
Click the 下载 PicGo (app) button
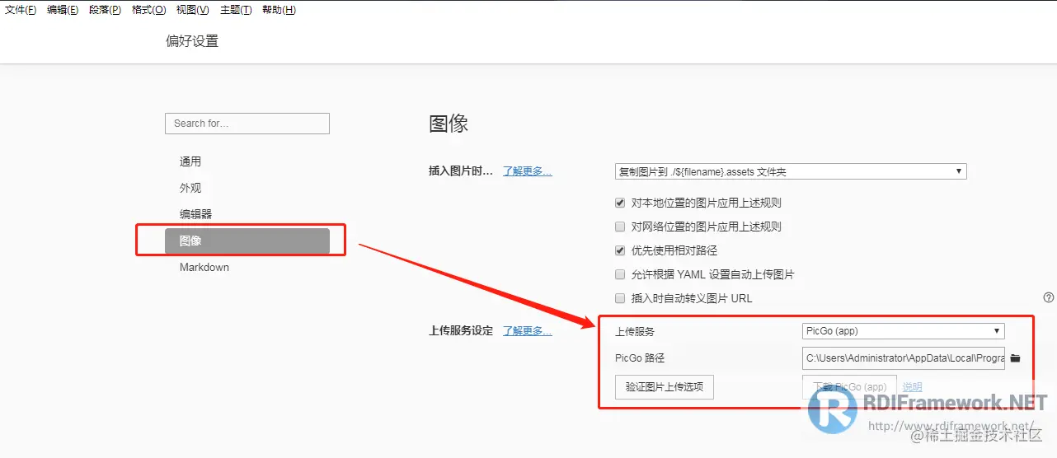pos(849,387)
